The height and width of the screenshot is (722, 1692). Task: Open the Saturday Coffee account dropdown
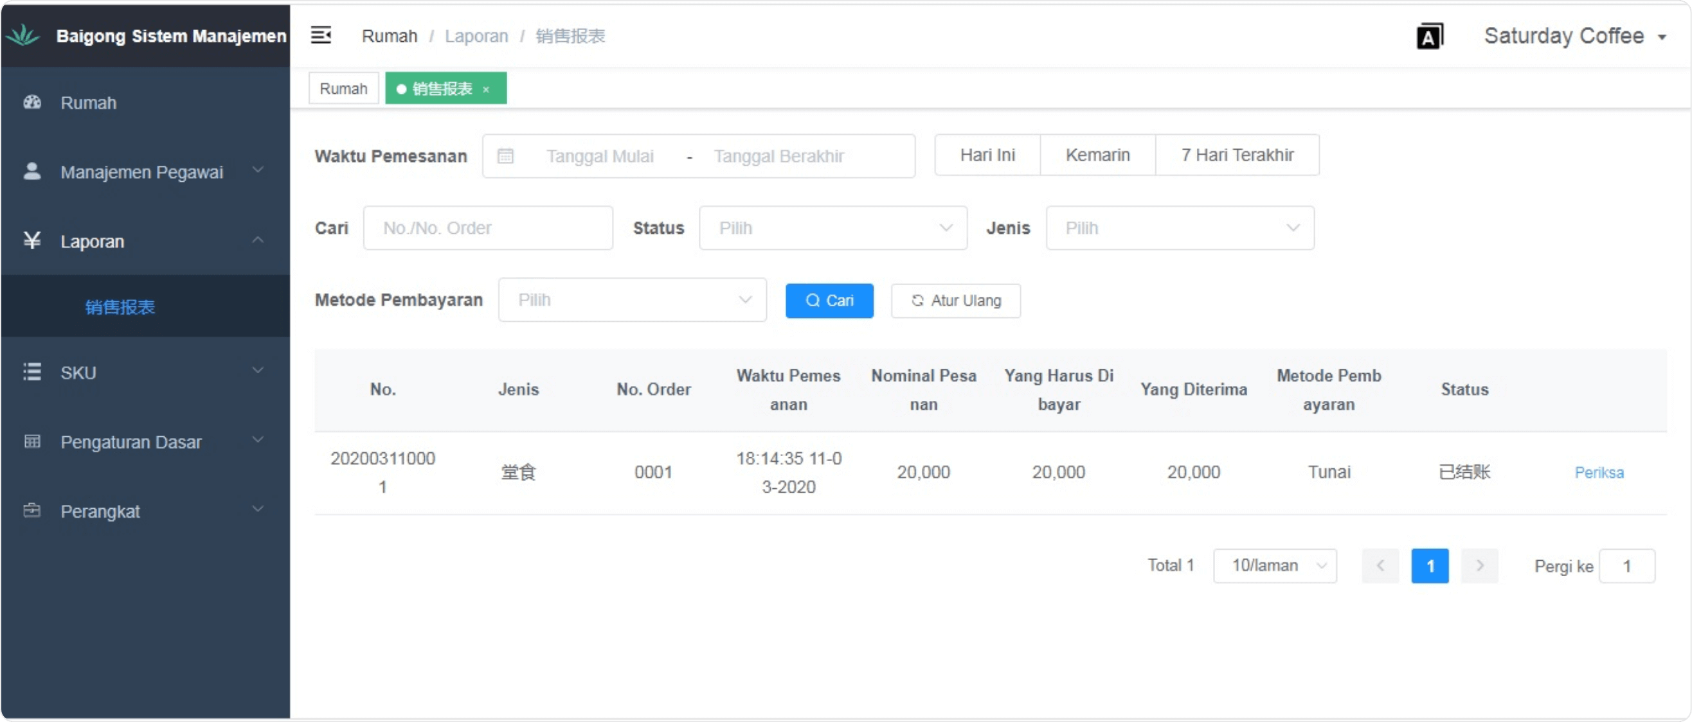click(x=1574, y=36)
